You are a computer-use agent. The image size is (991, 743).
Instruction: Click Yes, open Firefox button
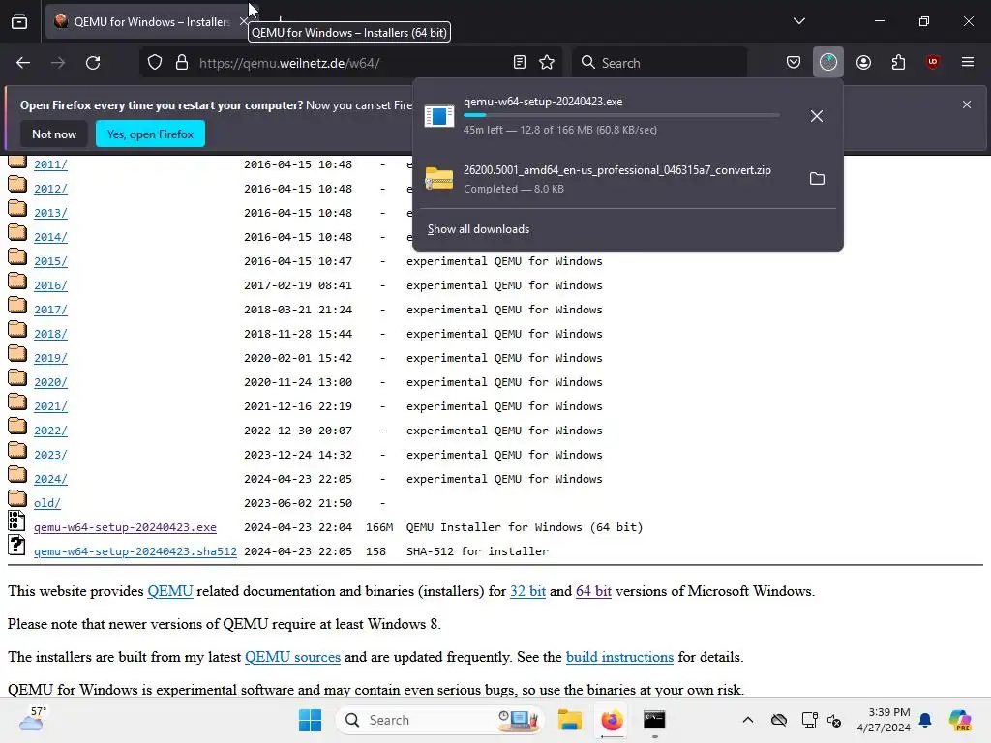tap(150, 134)
